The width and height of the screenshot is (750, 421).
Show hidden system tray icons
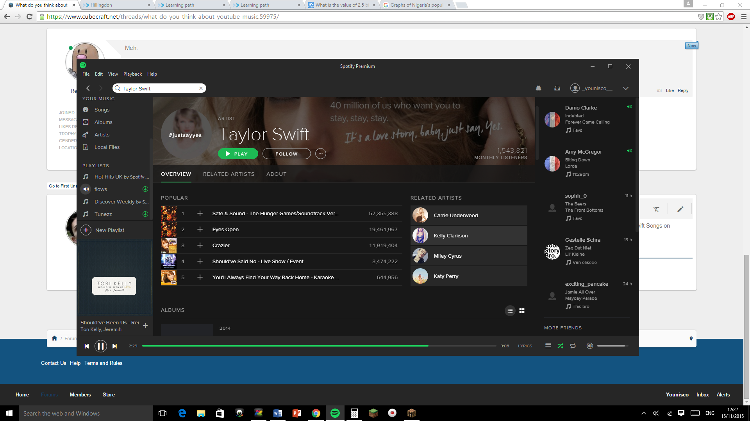click(x=644, y=413)
